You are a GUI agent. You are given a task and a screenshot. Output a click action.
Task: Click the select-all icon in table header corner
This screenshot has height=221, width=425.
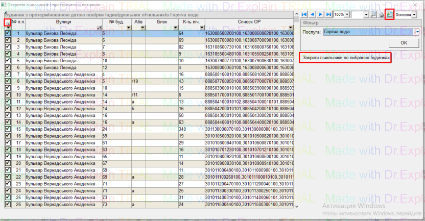pos(7,22)
